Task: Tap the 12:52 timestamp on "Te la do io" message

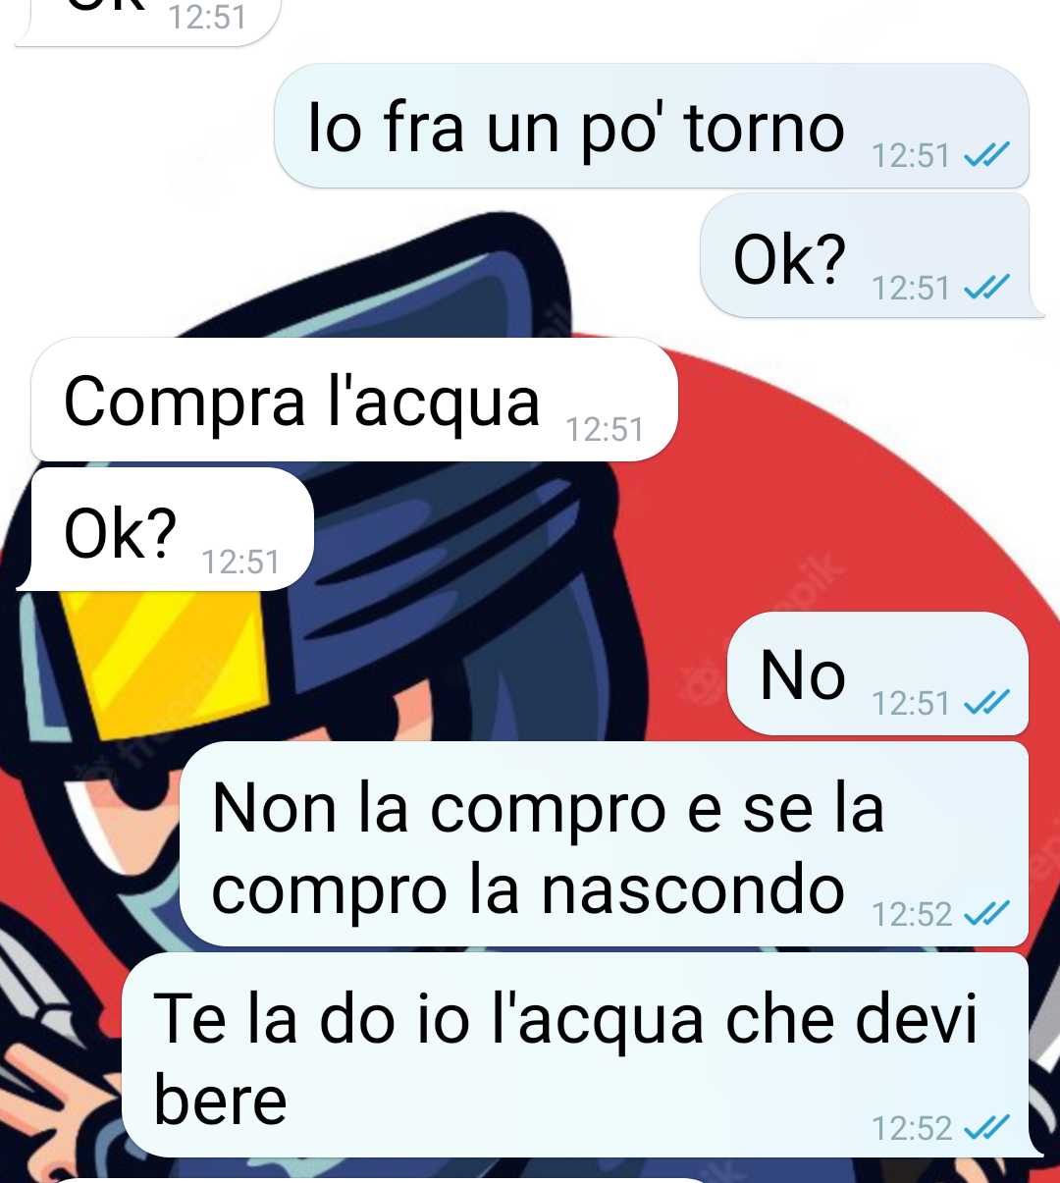Action: pyautogui.click(x=912, y=1128)
